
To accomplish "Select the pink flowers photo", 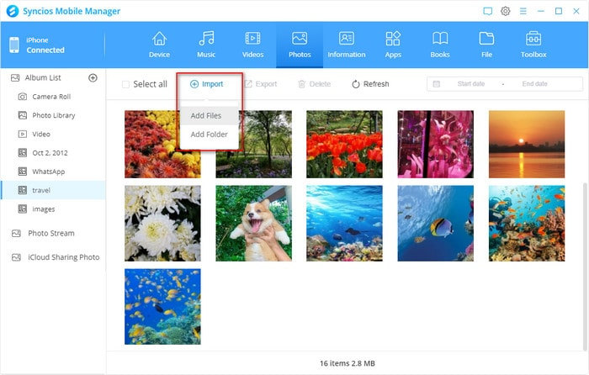I will point(436,144).
